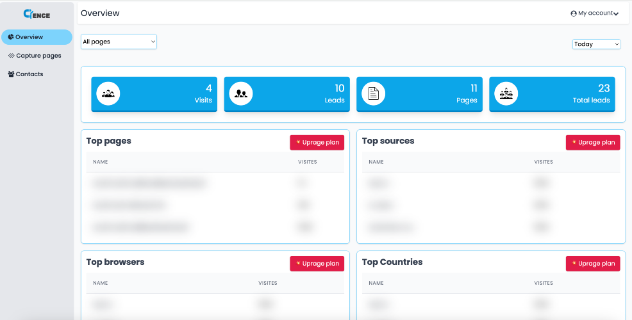Open the Overview sidebar item
Viewport: 632px width, 320px height.
[x=37, y=37]
